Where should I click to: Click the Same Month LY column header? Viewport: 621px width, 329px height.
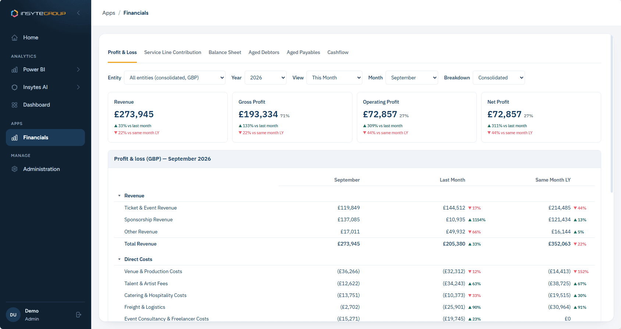pos(553,180)
